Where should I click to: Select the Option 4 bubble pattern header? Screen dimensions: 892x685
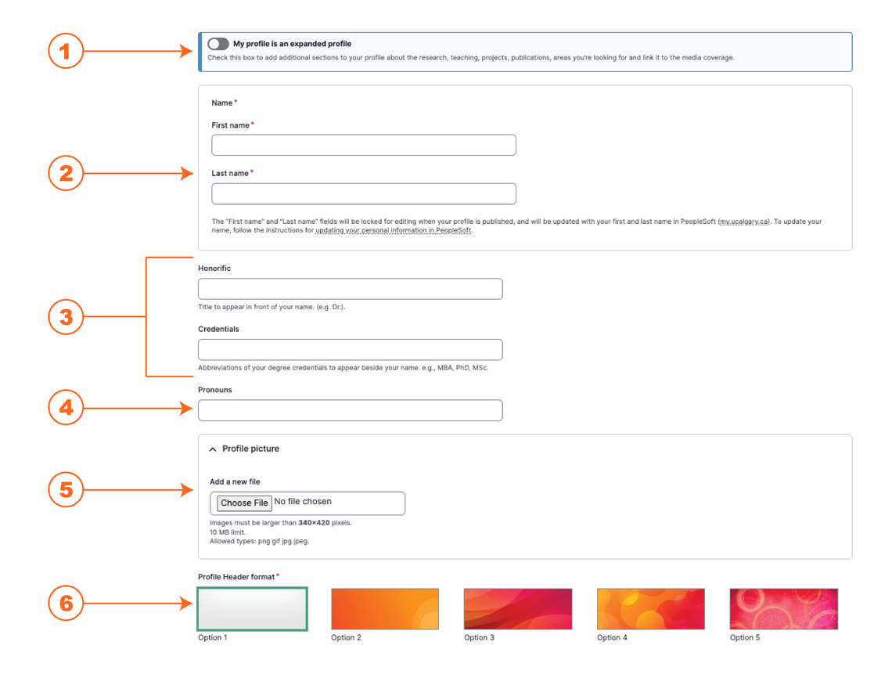pyautogui.click(x=650, y=608)
